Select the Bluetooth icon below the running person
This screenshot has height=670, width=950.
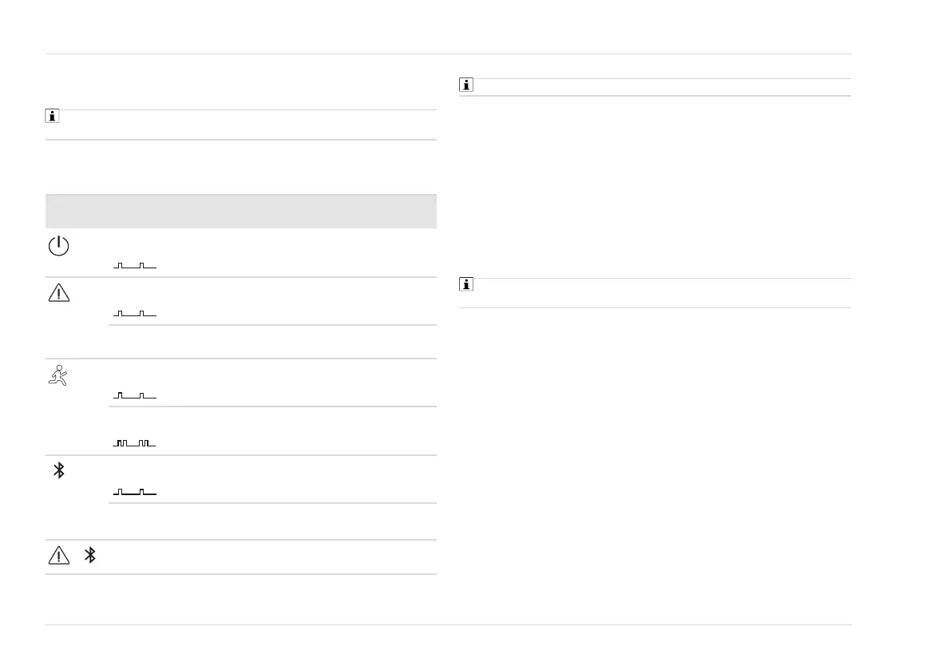58,470
